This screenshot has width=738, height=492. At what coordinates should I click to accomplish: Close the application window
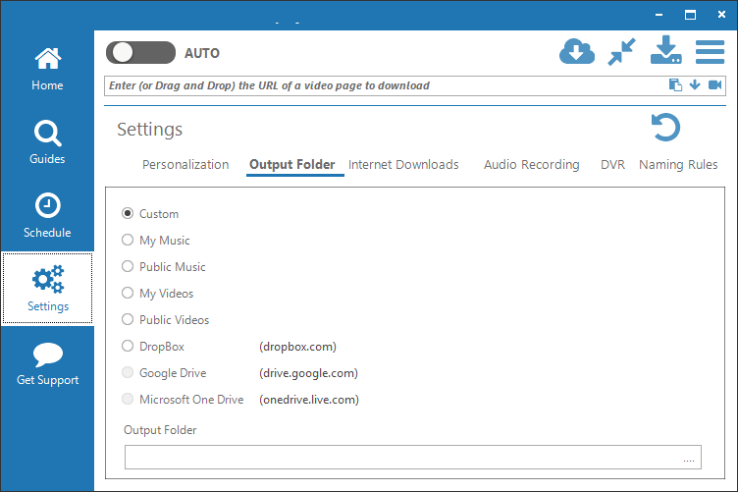tap(721, 15)
